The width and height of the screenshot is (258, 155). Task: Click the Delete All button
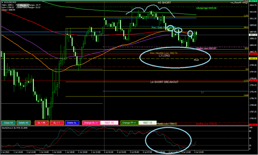(x=24, y=123)
